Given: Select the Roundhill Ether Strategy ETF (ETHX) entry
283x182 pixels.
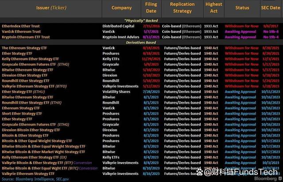Looking at the screenshot, I should click(32, 102).
